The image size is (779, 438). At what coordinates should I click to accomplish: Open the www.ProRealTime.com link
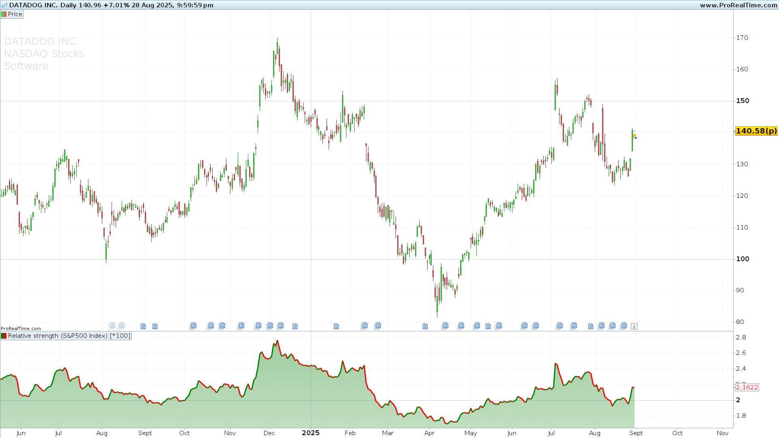[x=738, y=5]
